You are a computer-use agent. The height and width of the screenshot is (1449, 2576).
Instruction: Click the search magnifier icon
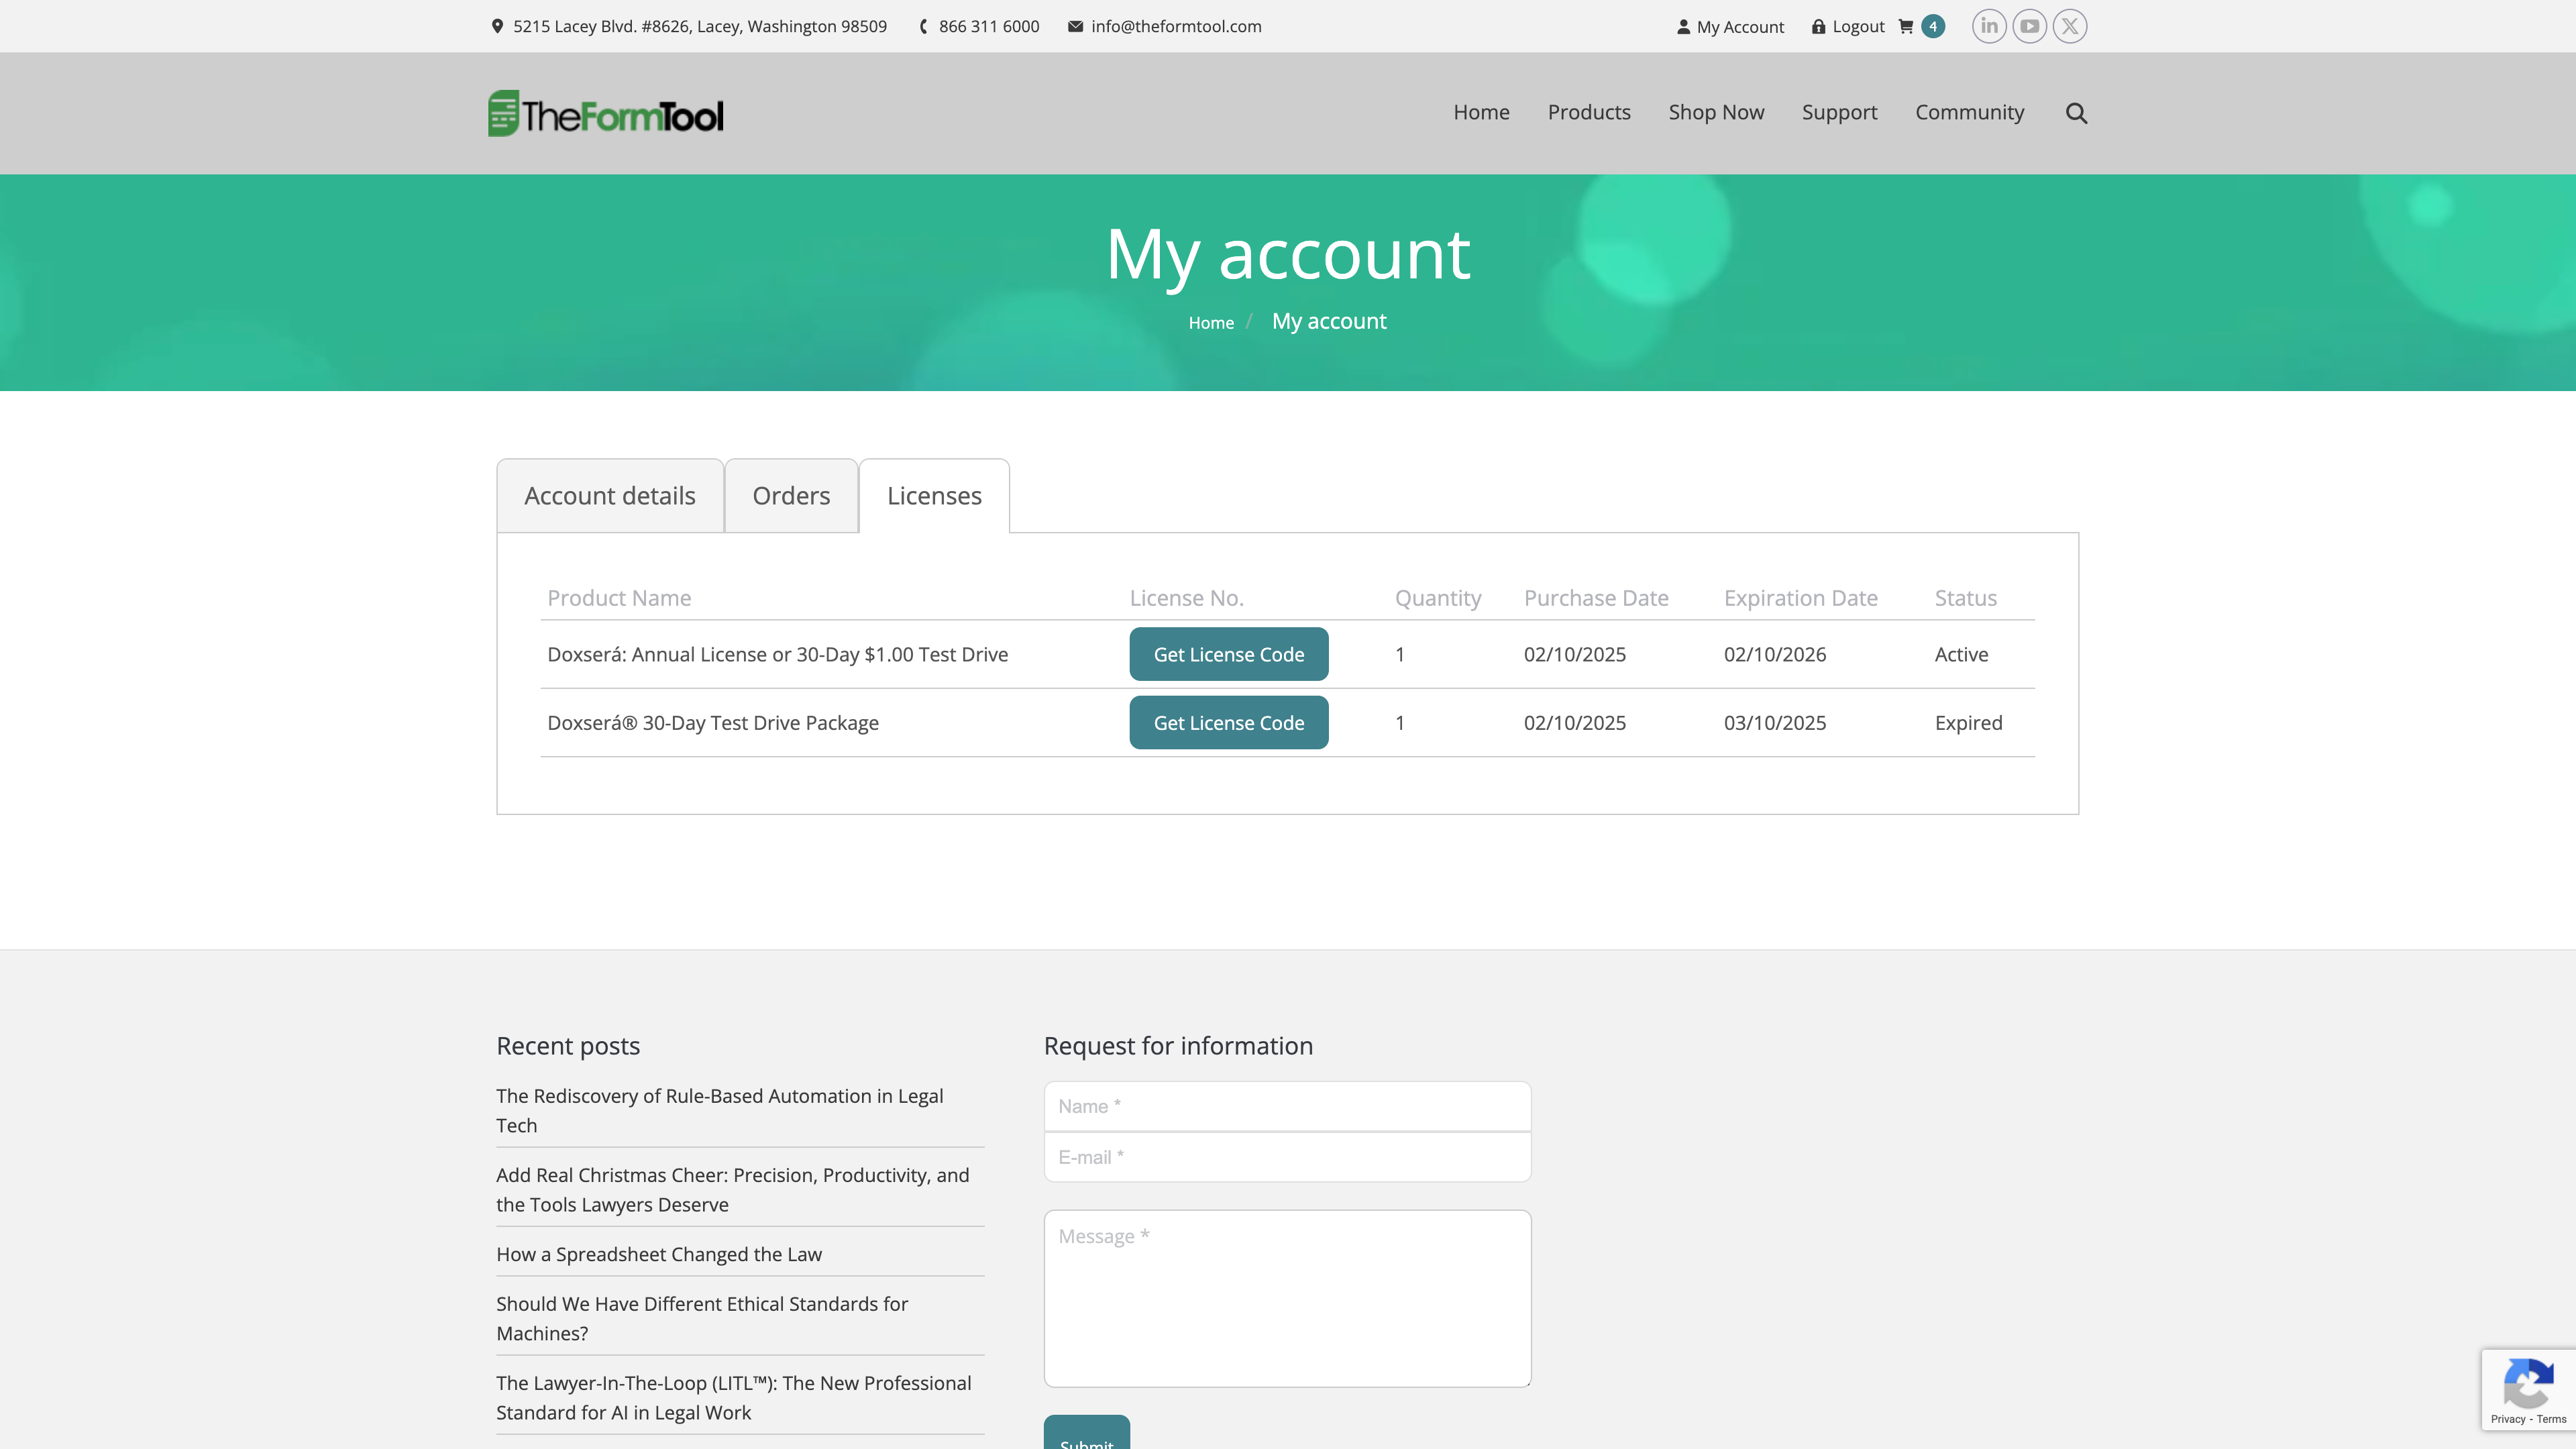coord(2076,113)
